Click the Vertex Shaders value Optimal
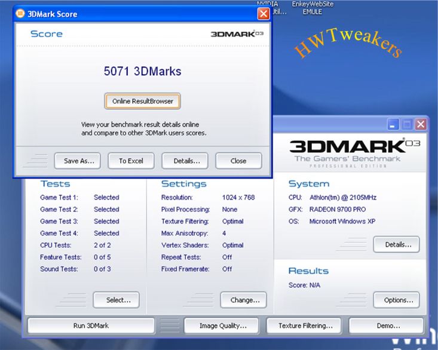This screenshot has width=438, height=350. 232,245
